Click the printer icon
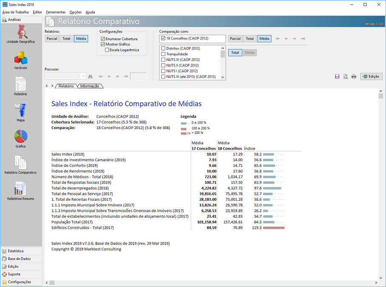The width and height of the screenshot is (386, 287). (354, 76)
